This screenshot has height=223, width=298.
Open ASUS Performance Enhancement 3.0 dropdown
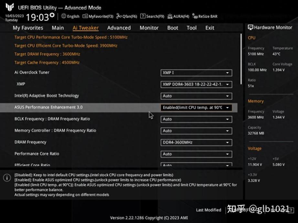click(x=196, y=107)
